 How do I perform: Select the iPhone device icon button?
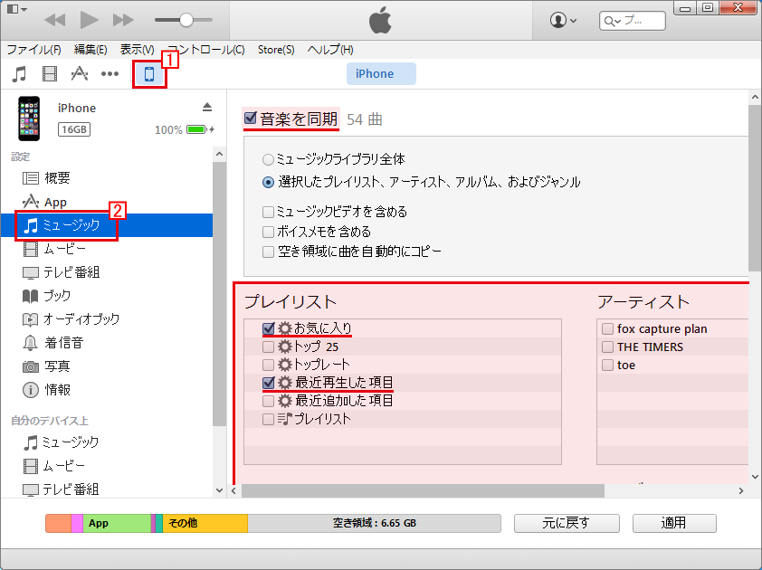[x=149, y=74]
